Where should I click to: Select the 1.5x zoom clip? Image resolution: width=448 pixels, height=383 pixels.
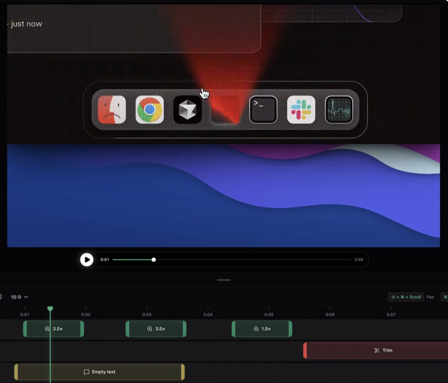[262, 329]
